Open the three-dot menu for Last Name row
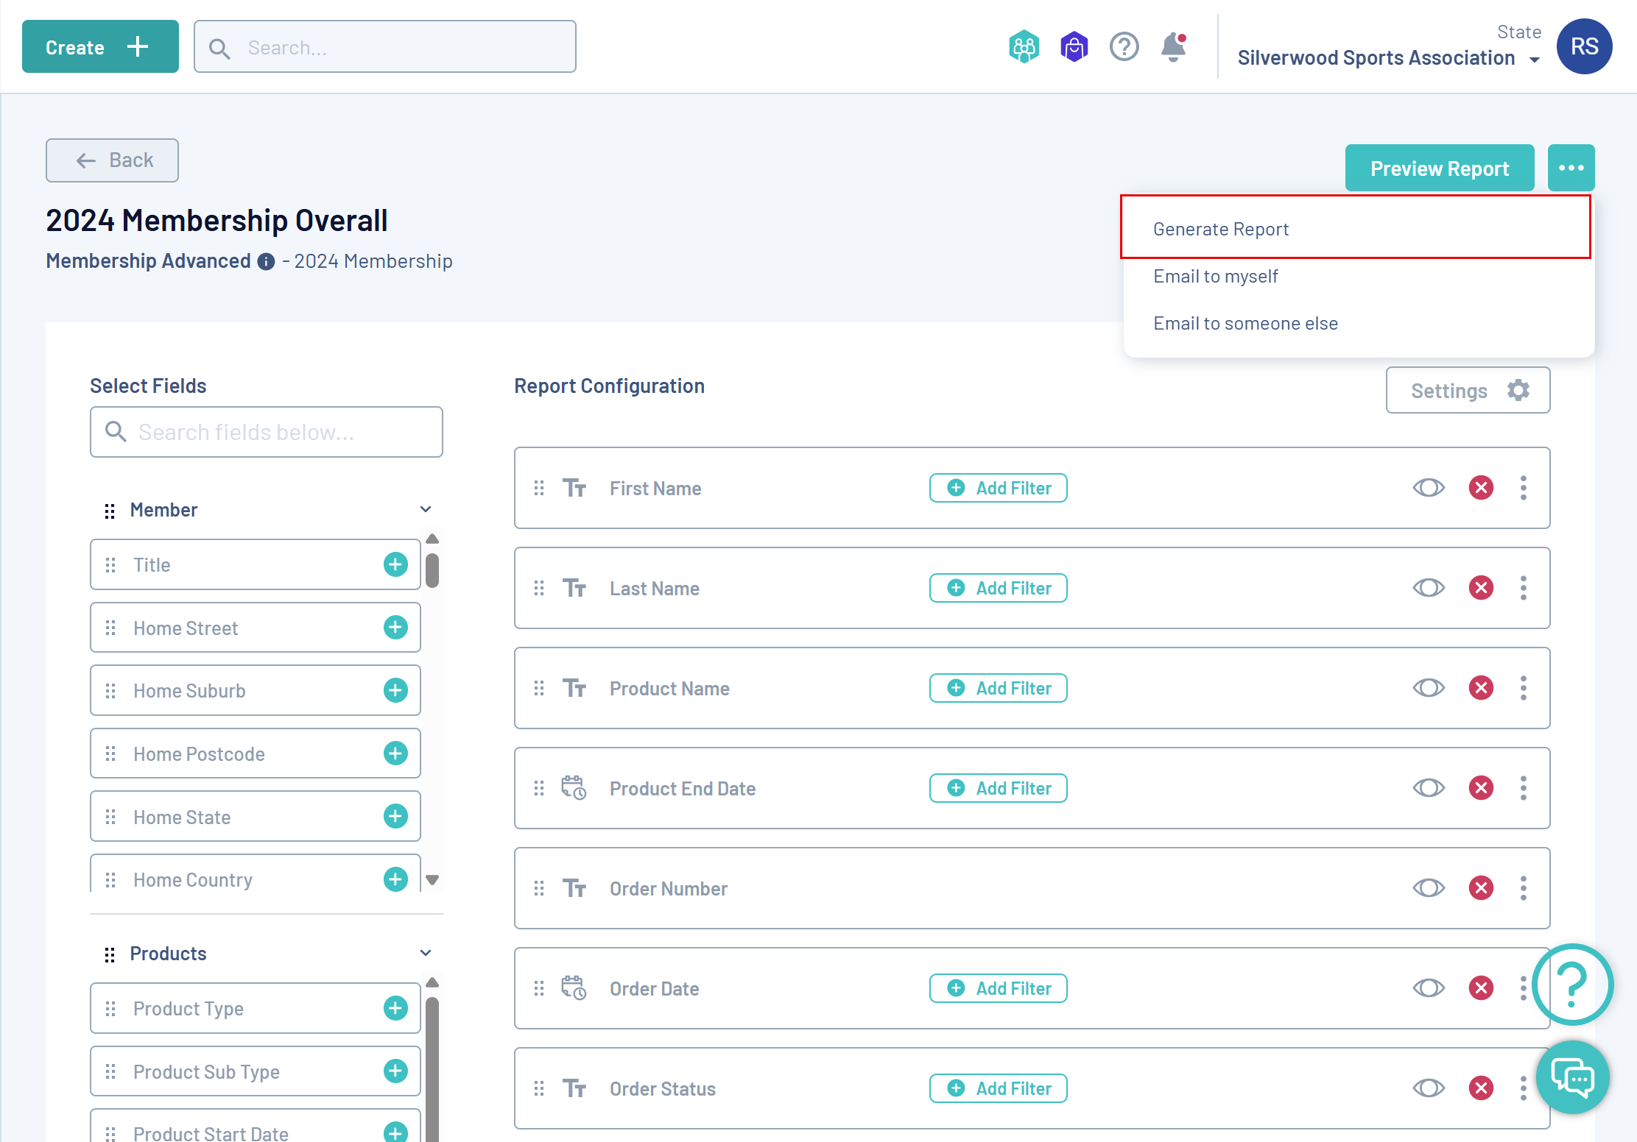 [1524, 588]
